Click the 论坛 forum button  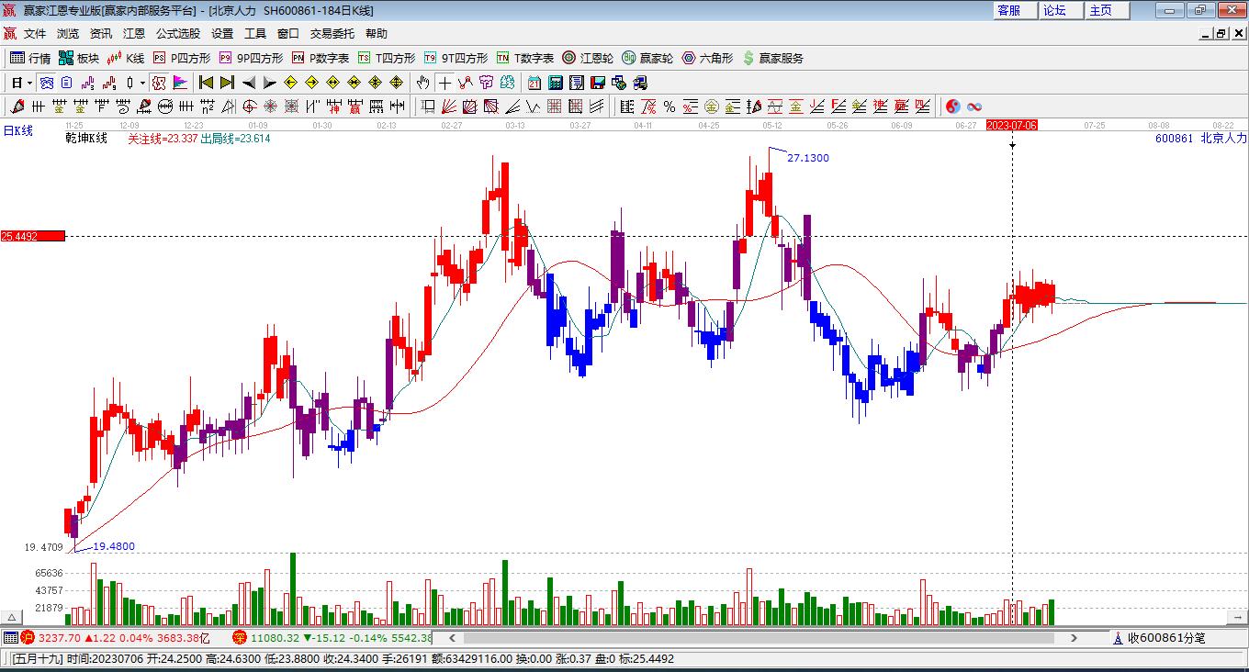1054,10
